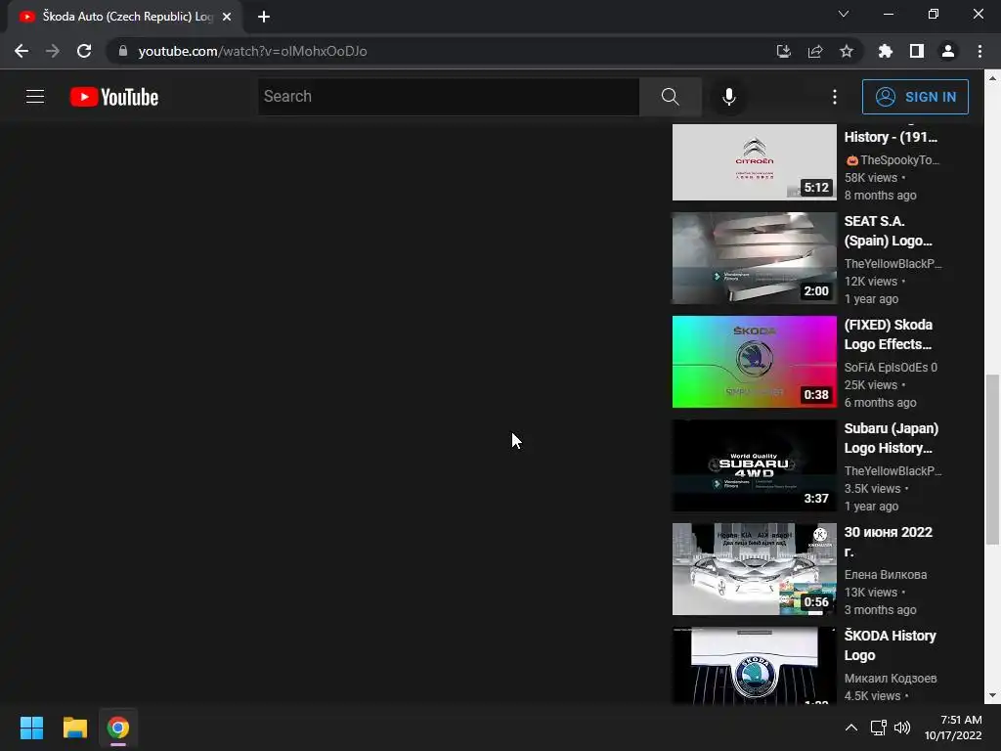Image resolution: width=1001 pixels, height=751 pixels.
Task: Click the Chrome taskbar icon
Action: (x=118, y=728)
